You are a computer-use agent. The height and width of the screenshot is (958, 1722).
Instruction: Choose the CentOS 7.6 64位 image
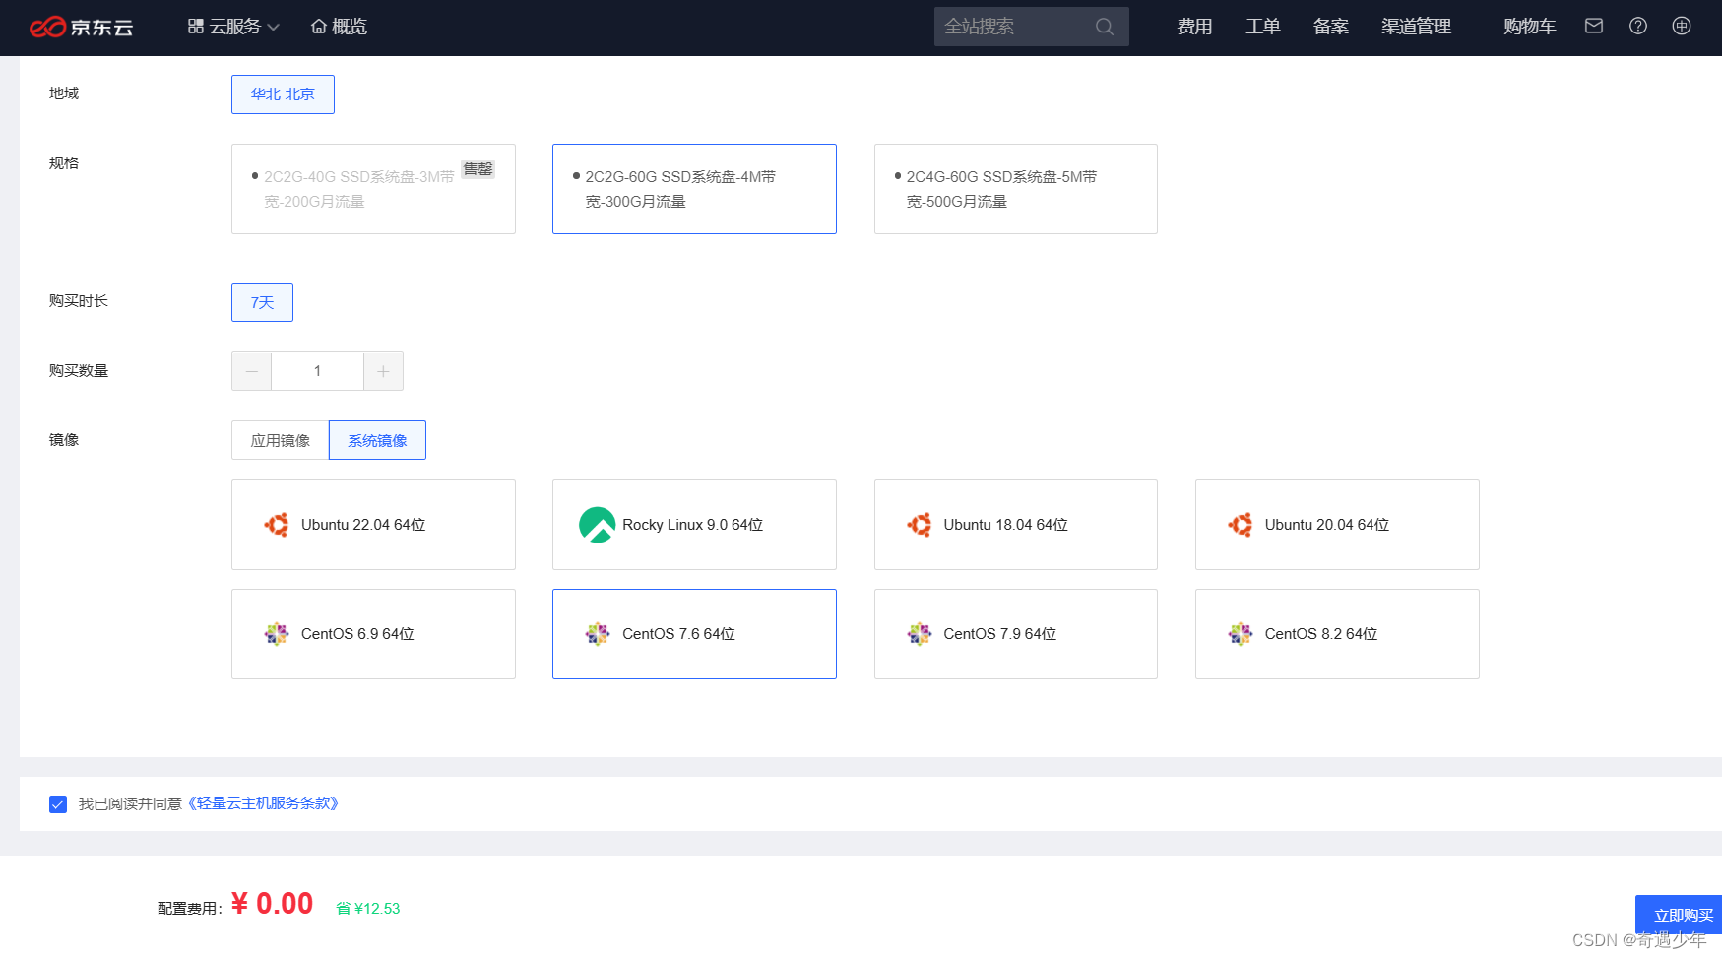click(694, 634)
